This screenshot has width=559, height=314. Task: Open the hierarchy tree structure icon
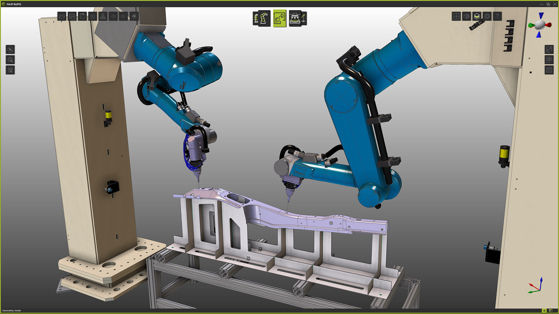(x=103, y=17)
